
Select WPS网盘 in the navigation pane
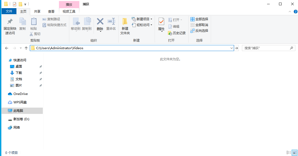click(x=17, y=102)
